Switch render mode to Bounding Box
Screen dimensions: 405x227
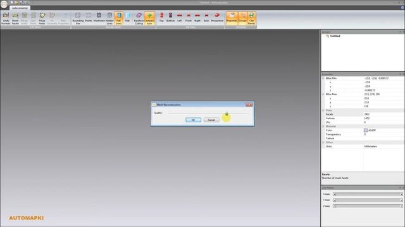point(78,18)
